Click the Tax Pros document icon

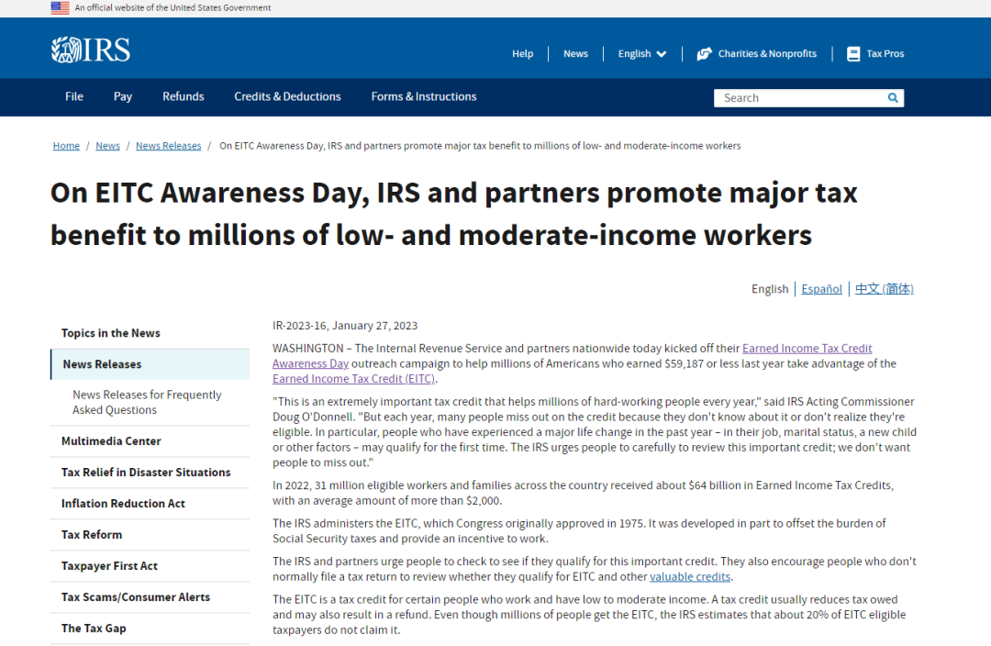[853, 54]
